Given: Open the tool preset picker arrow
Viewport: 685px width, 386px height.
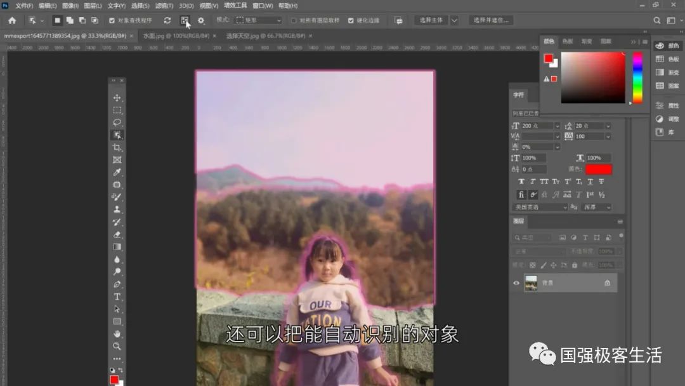Looking at the screenshot, I should tap(42, 20).
